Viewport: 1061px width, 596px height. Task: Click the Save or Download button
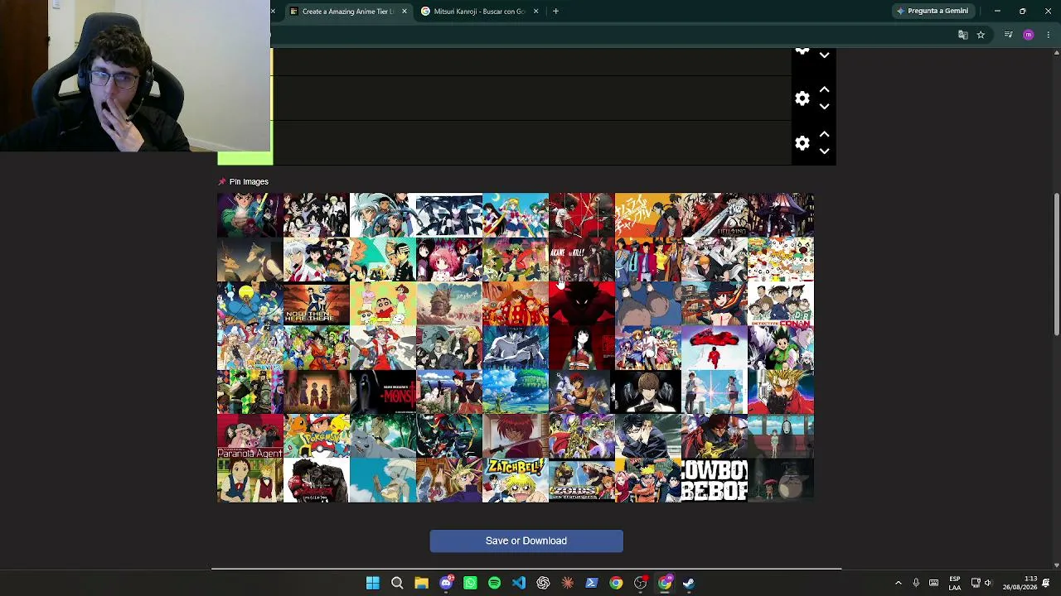click(526, 541)
